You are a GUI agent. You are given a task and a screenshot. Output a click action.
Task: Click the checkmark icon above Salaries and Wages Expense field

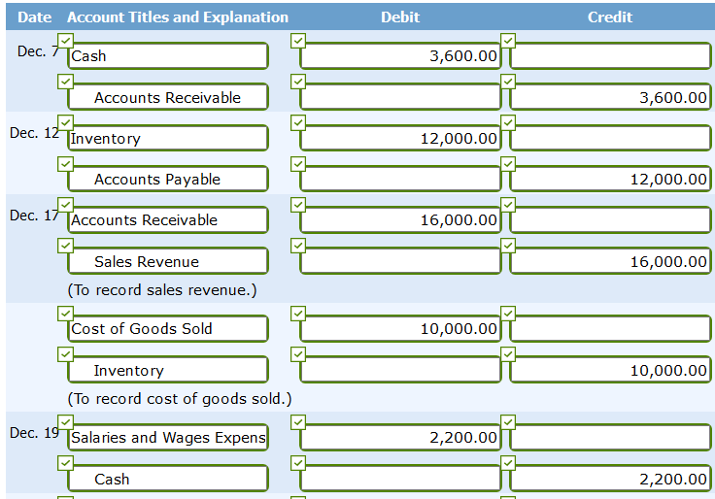(x=66, y=422)
